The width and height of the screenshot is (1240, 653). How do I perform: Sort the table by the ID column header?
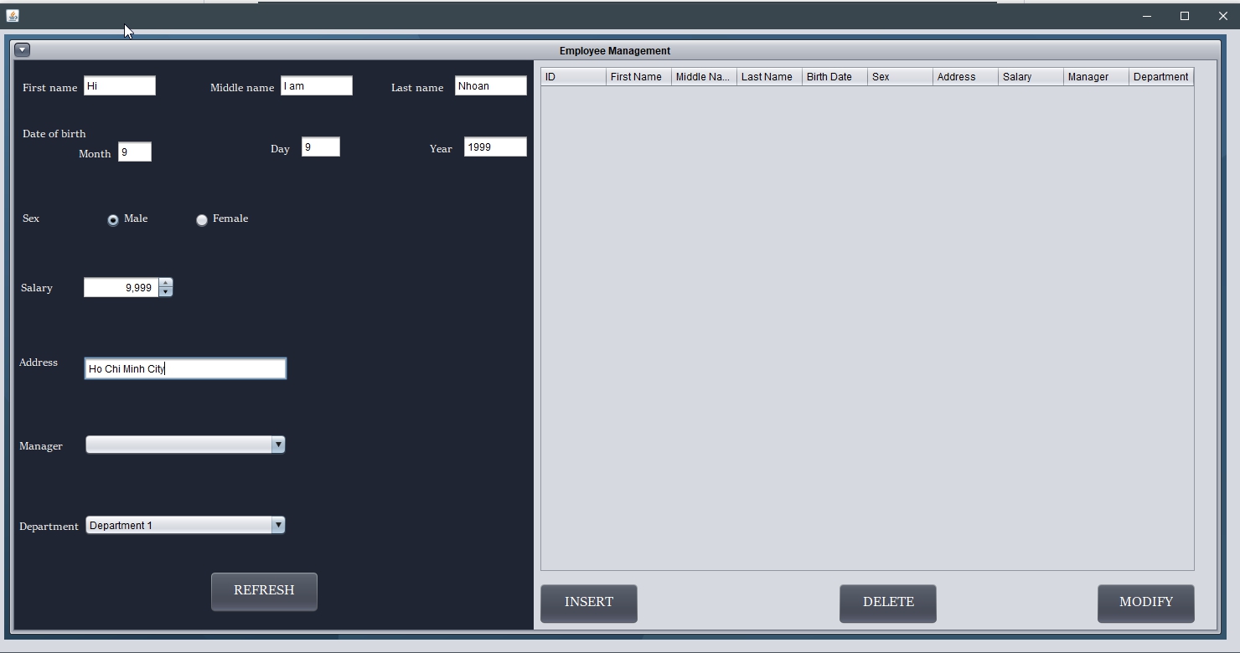[x=572, y=76]
